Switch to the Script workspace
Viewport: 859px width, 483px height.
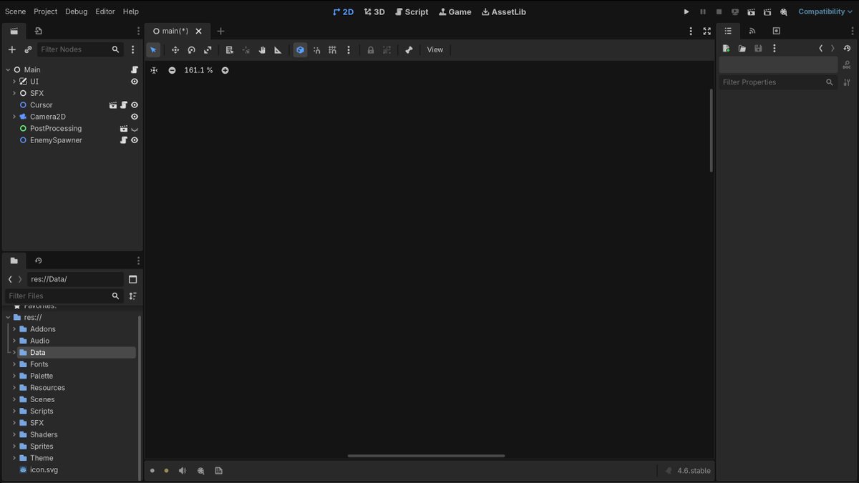pos(412,11)
